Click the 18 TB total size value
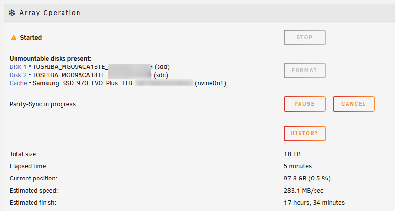Viewport: 395px width, 211px height. click(292, 154)
